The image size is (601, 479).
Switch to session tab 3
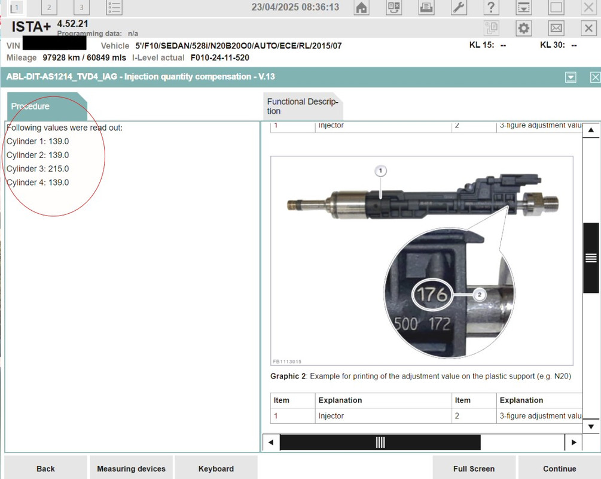(81, 7)
